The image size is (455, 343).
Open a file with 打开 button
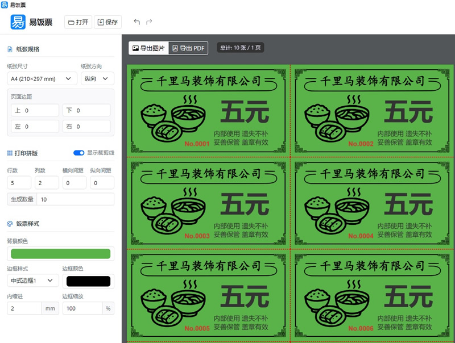(x=78, y=22)
